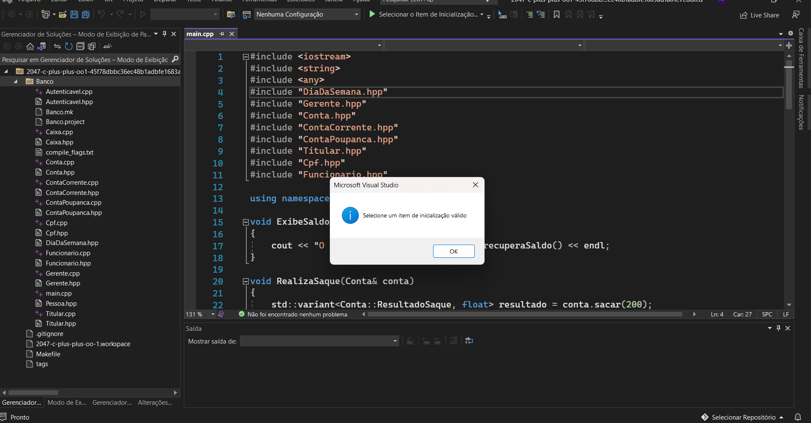Screen dimensions: 811x423
Task: Pin the main.cpp tab
Action: 222,34
